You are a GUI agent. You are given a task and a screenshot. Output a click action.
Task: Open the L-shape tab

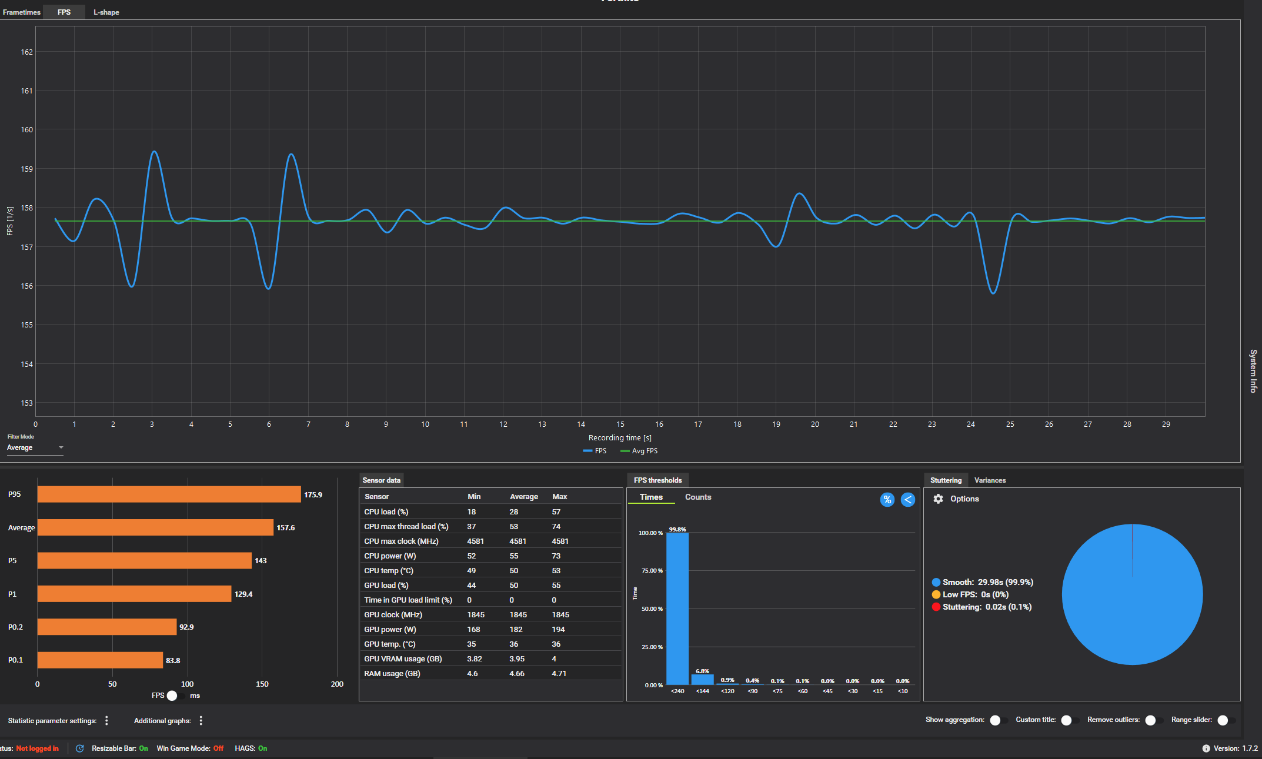106,12
